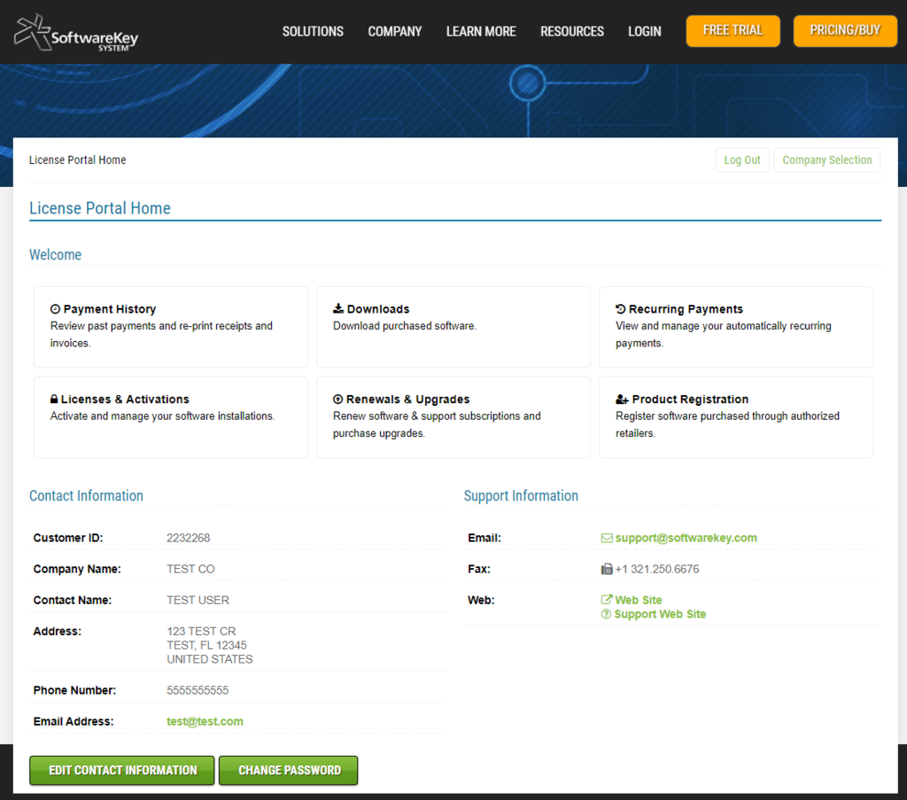The height and width of the screenshot is (800, 907).
Task: Click the Downloads download icon
Action: (x=338, y=309)
